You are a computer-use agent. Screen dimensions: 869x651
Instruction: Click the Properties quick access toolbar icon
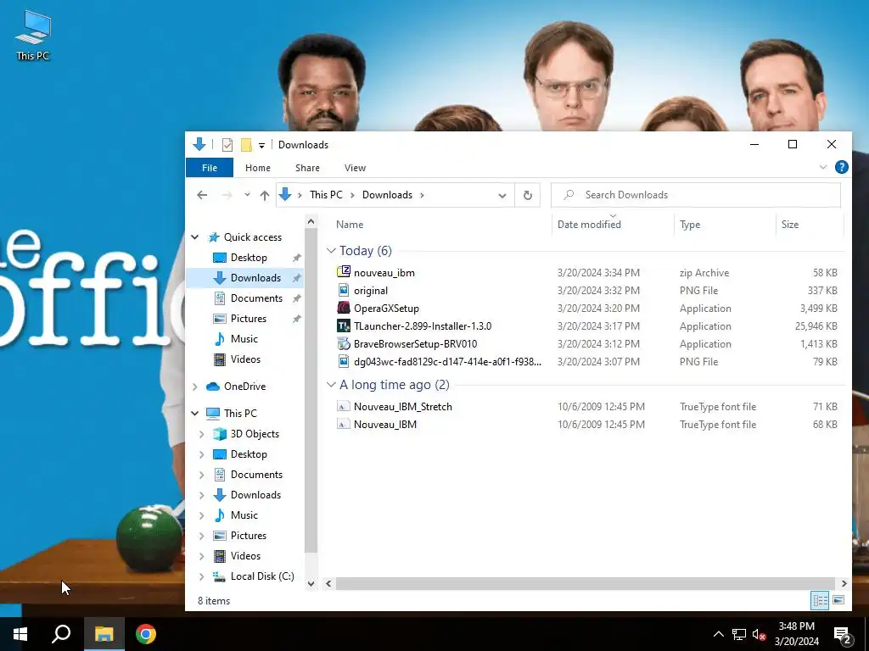227,145
